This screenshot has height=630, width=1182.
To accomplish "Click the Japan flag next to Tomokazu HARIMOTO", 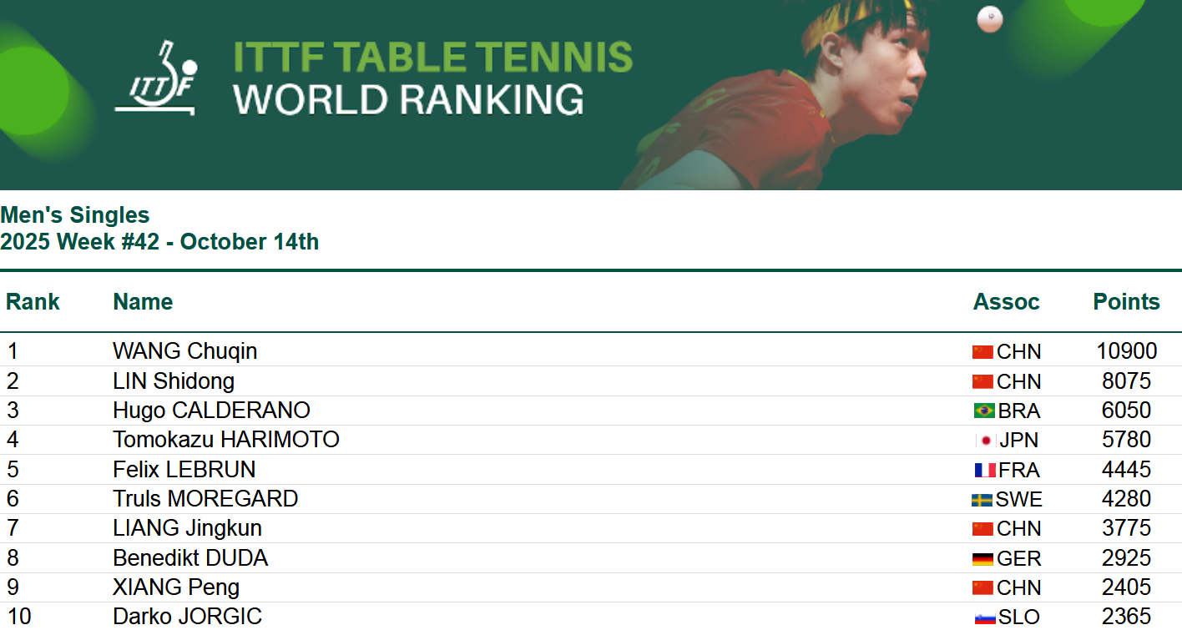I will tap(986, 441).
